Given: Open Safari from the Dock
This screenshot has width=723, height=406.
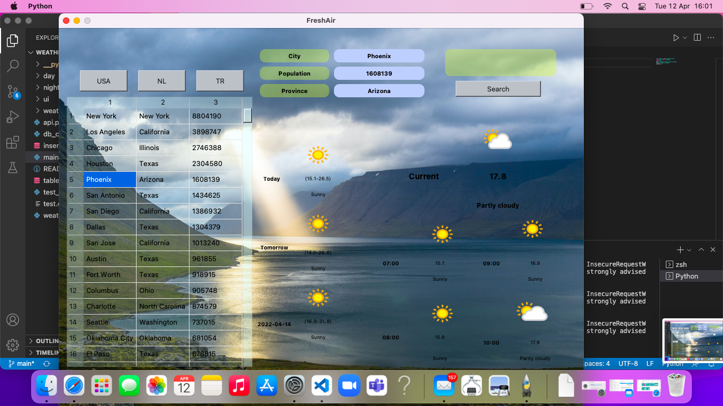Looking at the screenshot, I should coord(74,386).
